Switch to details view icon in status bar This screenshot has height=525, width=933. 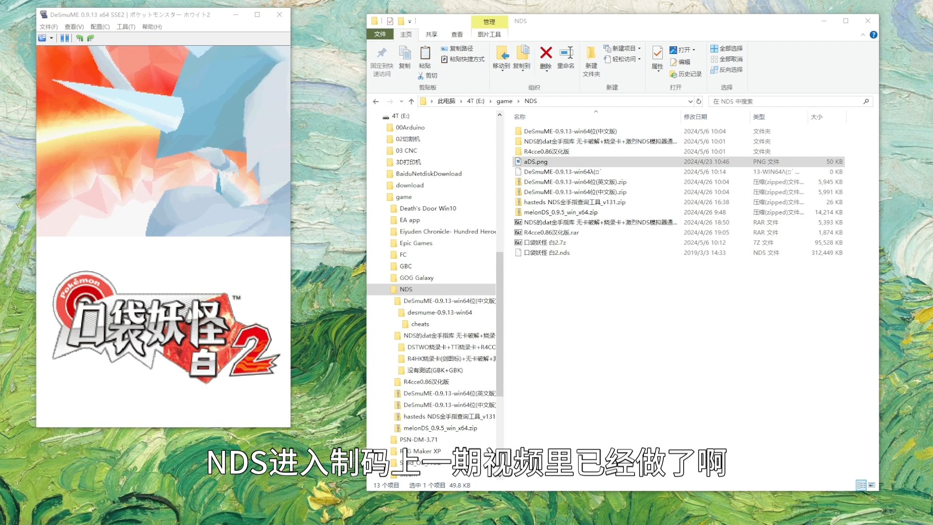[861, 485]
